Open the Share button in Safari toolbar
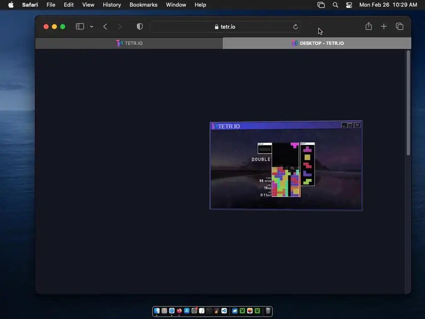425x319 pixels. pos(369,26)
